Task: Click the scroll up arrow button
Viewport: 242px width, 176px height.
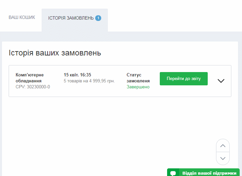Action: tap(223, 145)
